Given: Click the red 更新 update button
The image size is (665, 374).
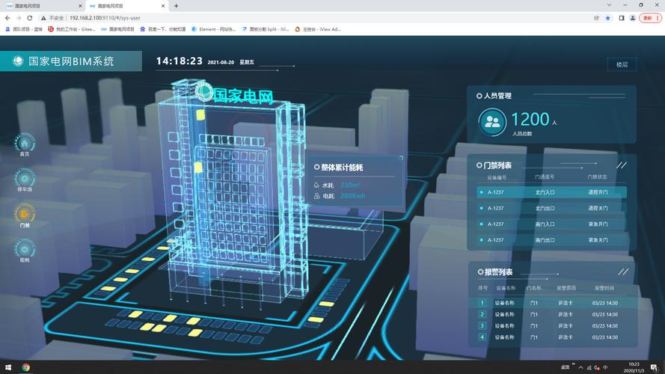Looking at the screenshot, I should coord(650,18).
